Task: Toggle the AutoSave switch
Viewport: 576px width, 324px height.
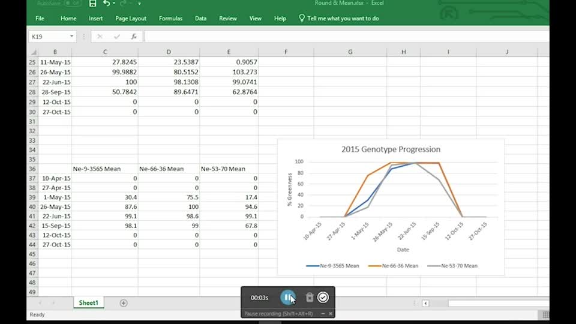Action: click(72, 4)
